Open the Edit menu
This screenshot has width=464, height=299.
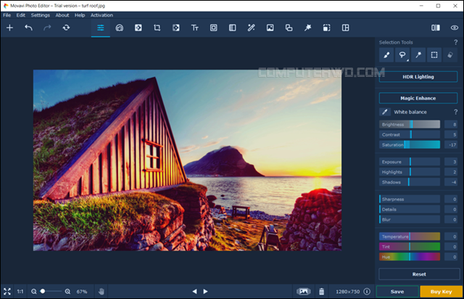tap(21, 15)
